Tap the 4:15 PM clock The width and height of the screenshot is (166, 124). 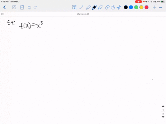point(5,2)
